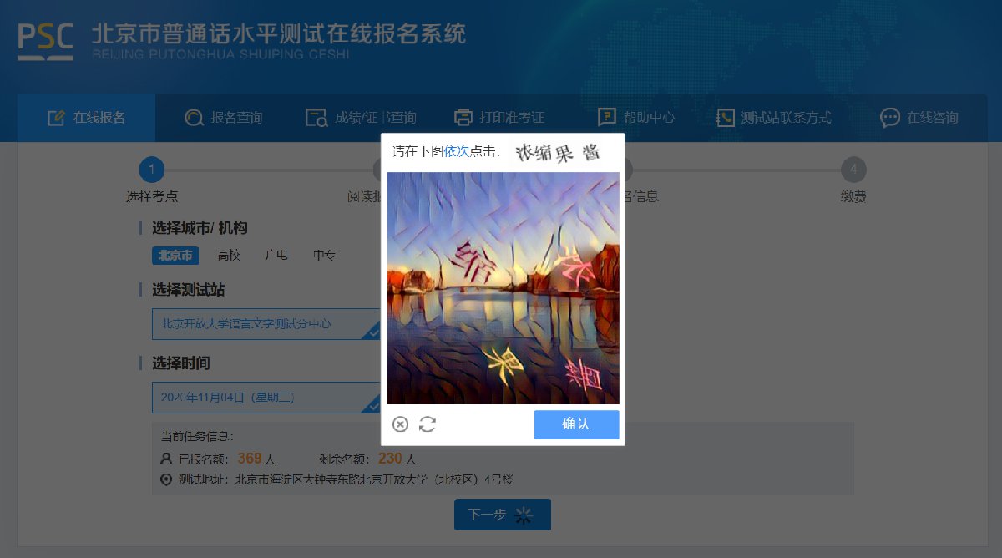Image resolution: width=1002 pixels, height=558 pixels.
Task: Click the PSC logo icon
Action: click(x=46, y=40)
